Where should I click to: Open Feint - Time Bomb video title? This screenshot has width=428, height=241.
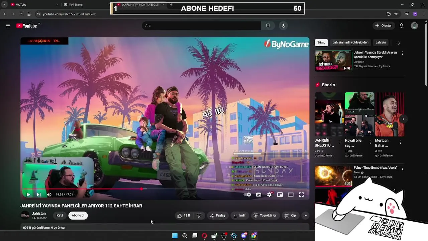point(376,168)
